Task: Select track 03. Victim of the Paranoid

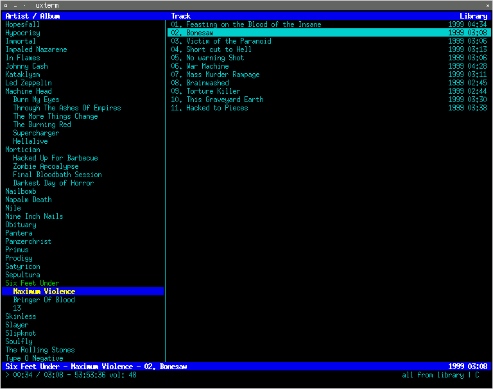Action: pyautogui.click(x=329, y=41)
